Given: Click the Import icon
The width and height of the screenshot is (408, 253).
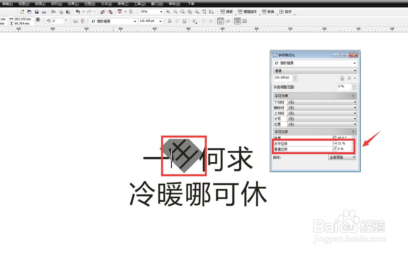Looking at the screenshot, I should coord(103,12).
